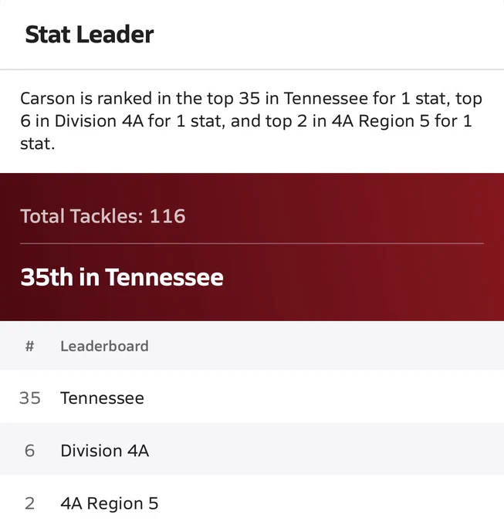Click the Carson ranking summary paragraph
This screenshot has height=525, width=504.
coord(251,121)
